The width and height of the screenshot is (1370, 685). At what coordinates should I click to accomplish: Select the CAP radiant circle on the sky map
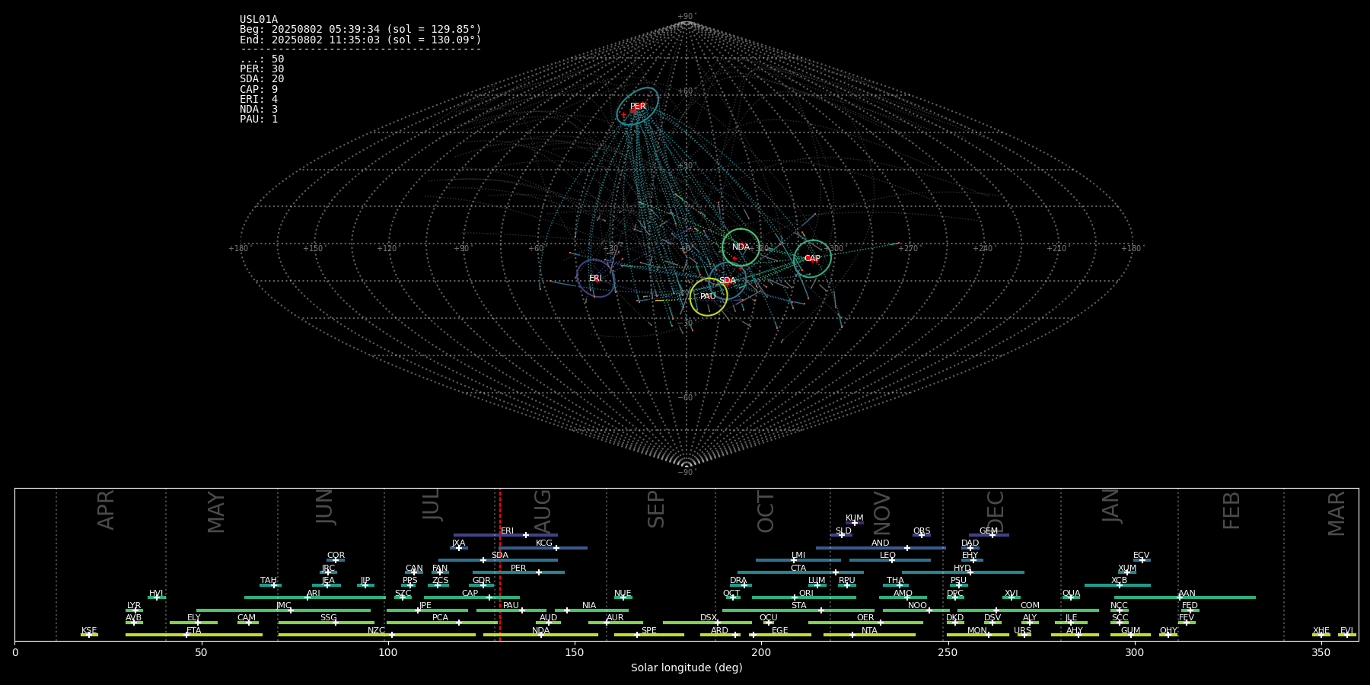pos(812,259)
